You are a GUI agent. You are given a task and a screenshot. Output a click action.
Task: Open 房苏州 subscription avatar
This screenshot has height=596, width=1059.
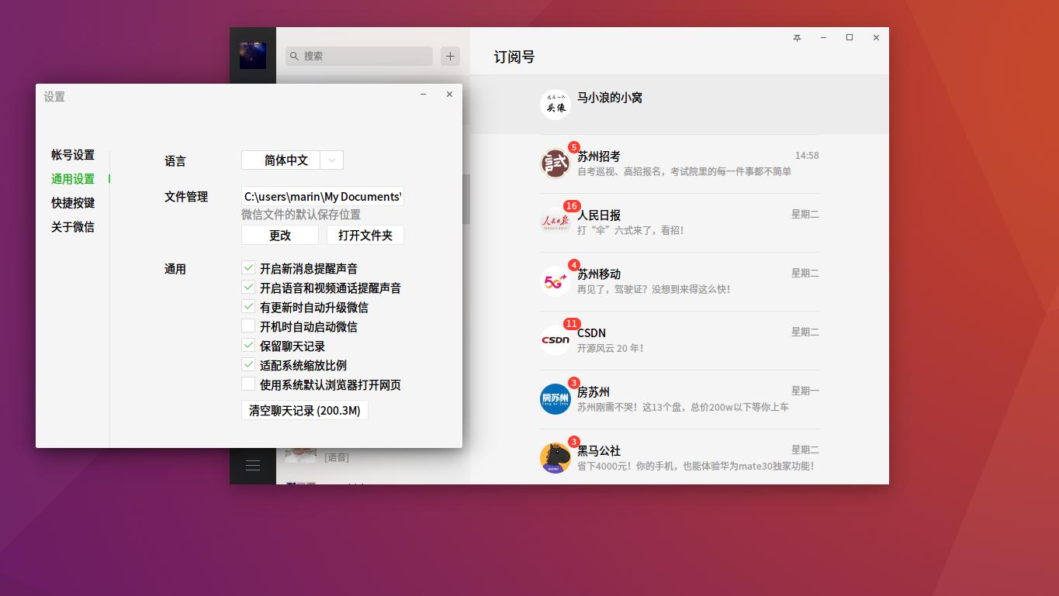pos(555,399)
